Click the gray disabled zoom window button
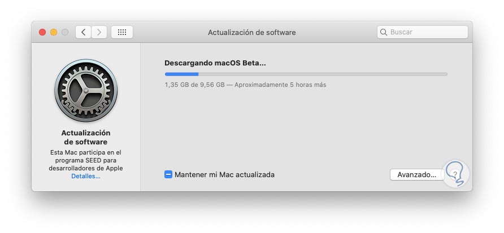The width and height of the screenshot is (504, 233). [x=65, y=32]
